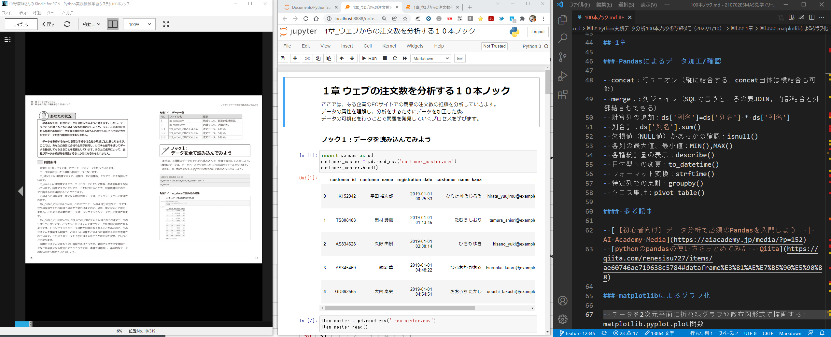
Task: Open the Accounts menu in VS Code
Action: coord(562,301)
